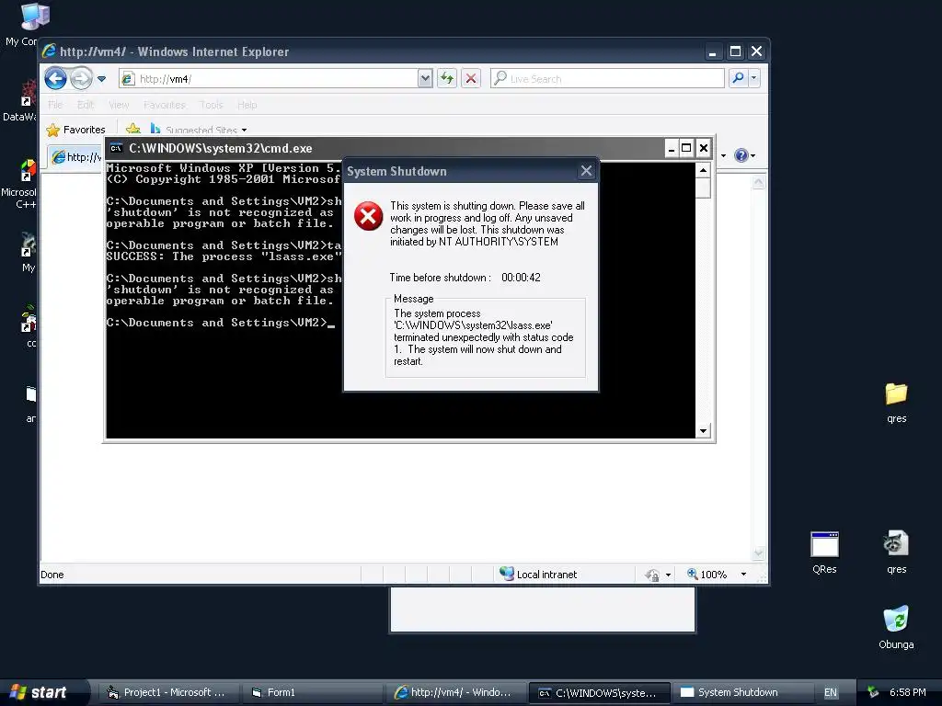Close the System Shutdown dialog
This screenshot has width=942, height=706.
point(586,171)
